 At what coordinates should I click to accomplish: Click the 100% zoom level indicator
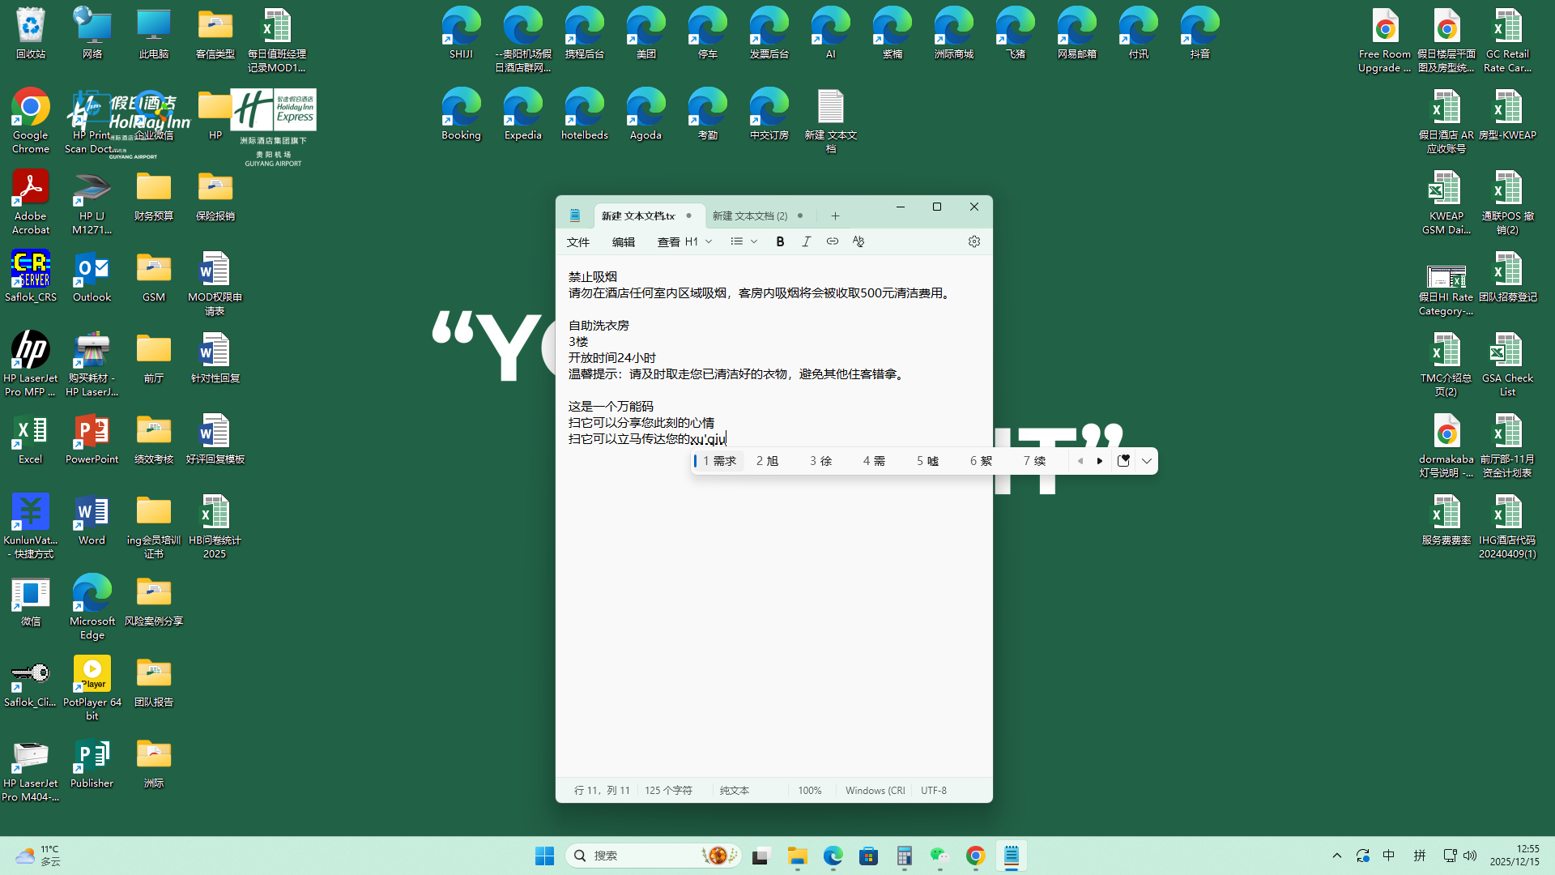(809, 790)
